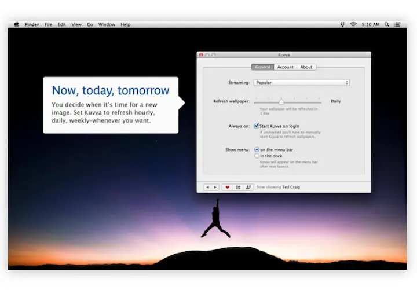Open the Window menu

pyautogui.click(x=107, y=24)
